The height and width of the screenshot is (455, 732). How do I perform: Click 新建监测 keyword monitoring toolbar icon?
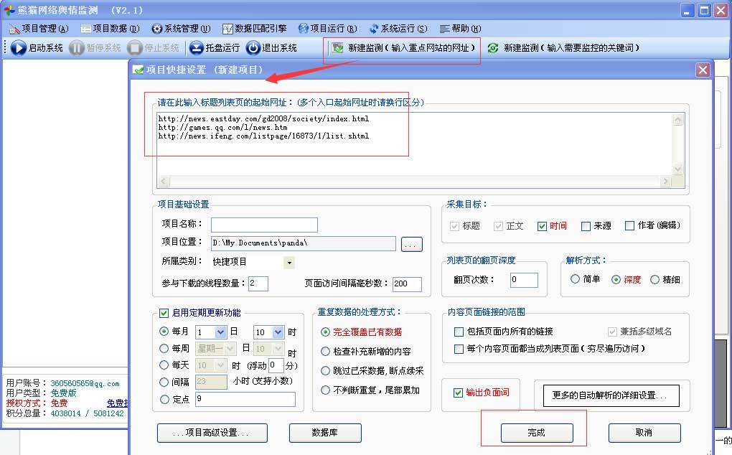(493, 47)
